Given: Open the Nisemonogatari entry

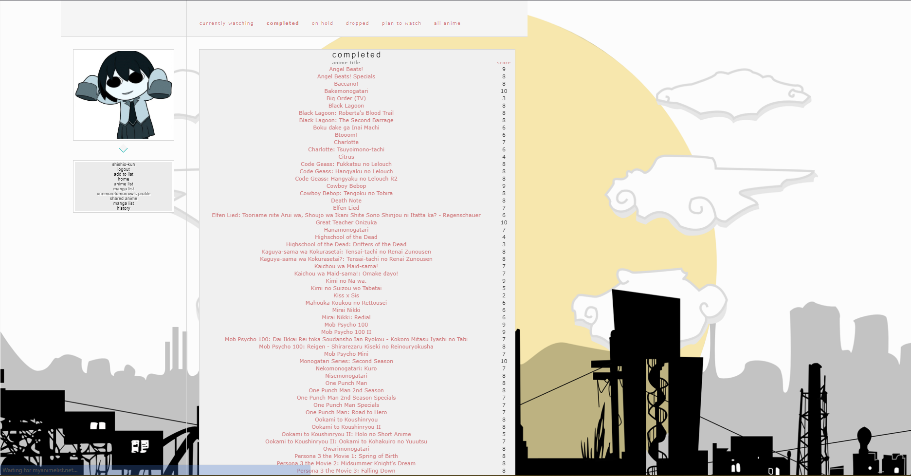Looking at the screenshot, I should click(x=346, y=376).
